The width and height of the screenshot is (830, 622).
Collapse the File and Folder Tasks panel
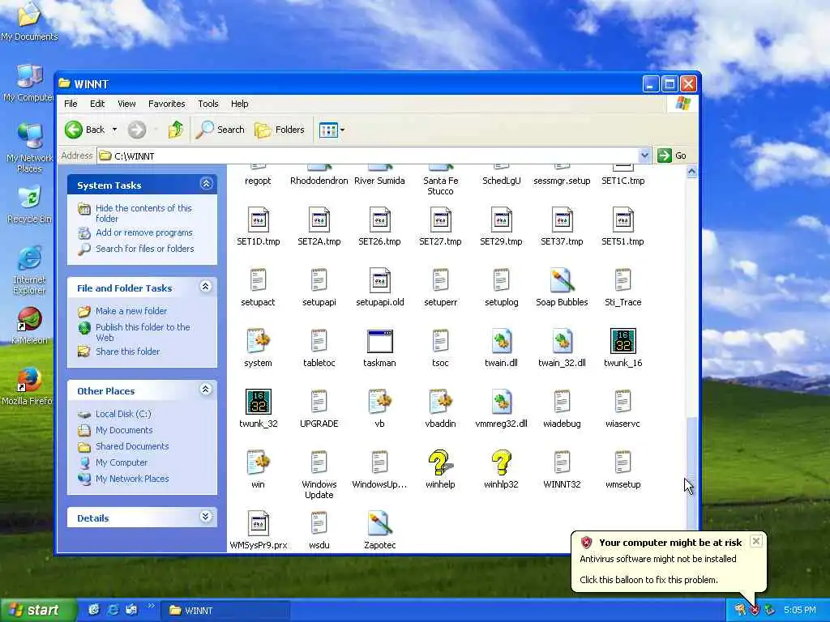pyautogui.click(x=207, y=287)
